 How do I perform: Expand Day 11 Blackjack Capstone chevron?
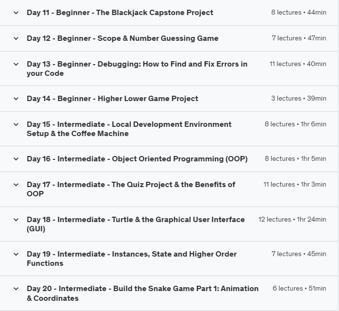point(16,13)
